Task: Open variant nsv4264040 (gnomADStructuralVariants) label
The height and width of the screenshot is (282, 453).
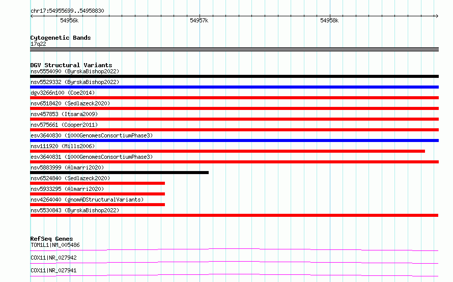Action: click(87, 200)
